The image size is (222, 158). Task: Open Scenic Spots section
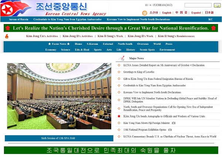[x=147, y=50]
